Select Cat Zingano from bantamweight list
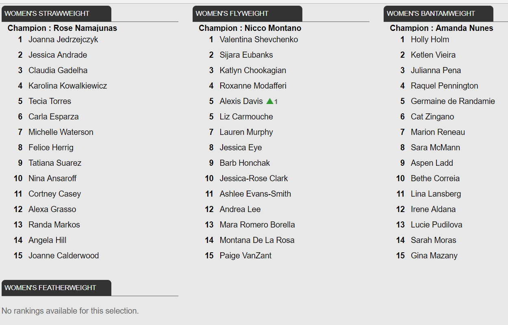This screenshot has height=325, width=508. tap(432, 117)
